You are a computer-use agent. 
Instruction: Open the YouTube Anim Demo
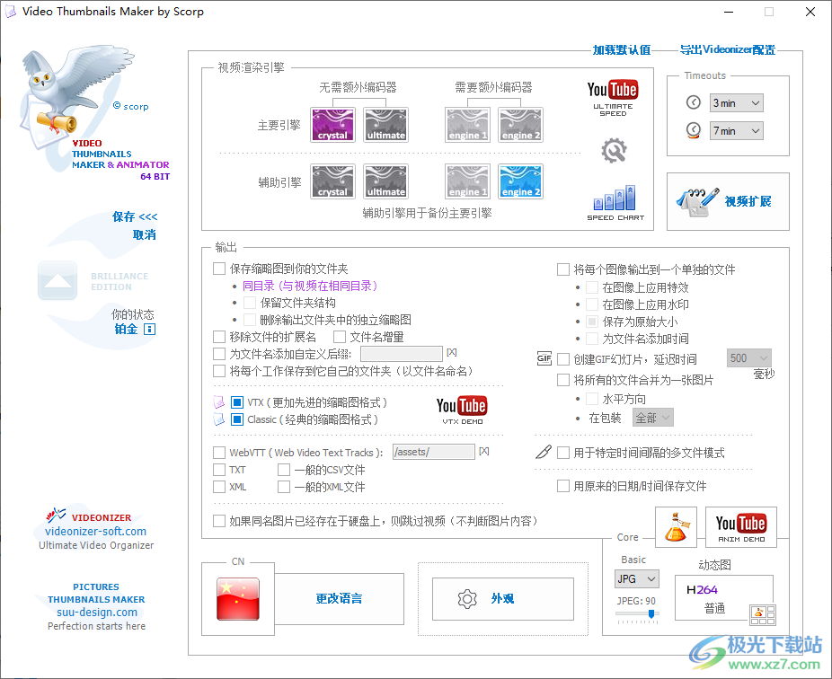[740, 527]
